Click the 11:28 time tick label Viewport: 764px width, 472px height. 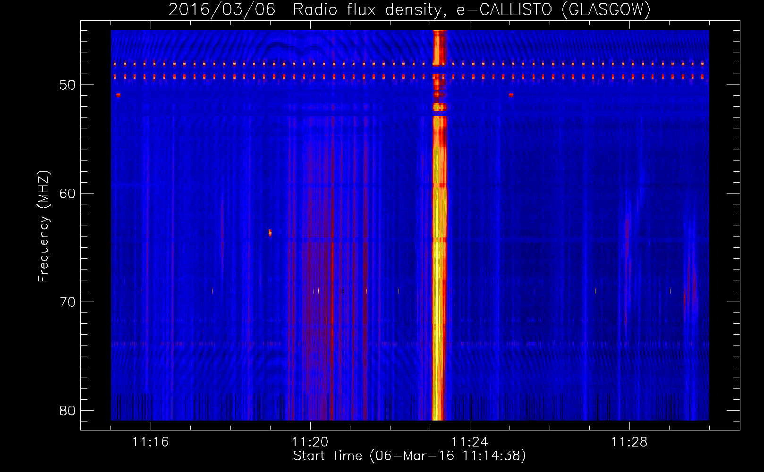coord(629,442)
